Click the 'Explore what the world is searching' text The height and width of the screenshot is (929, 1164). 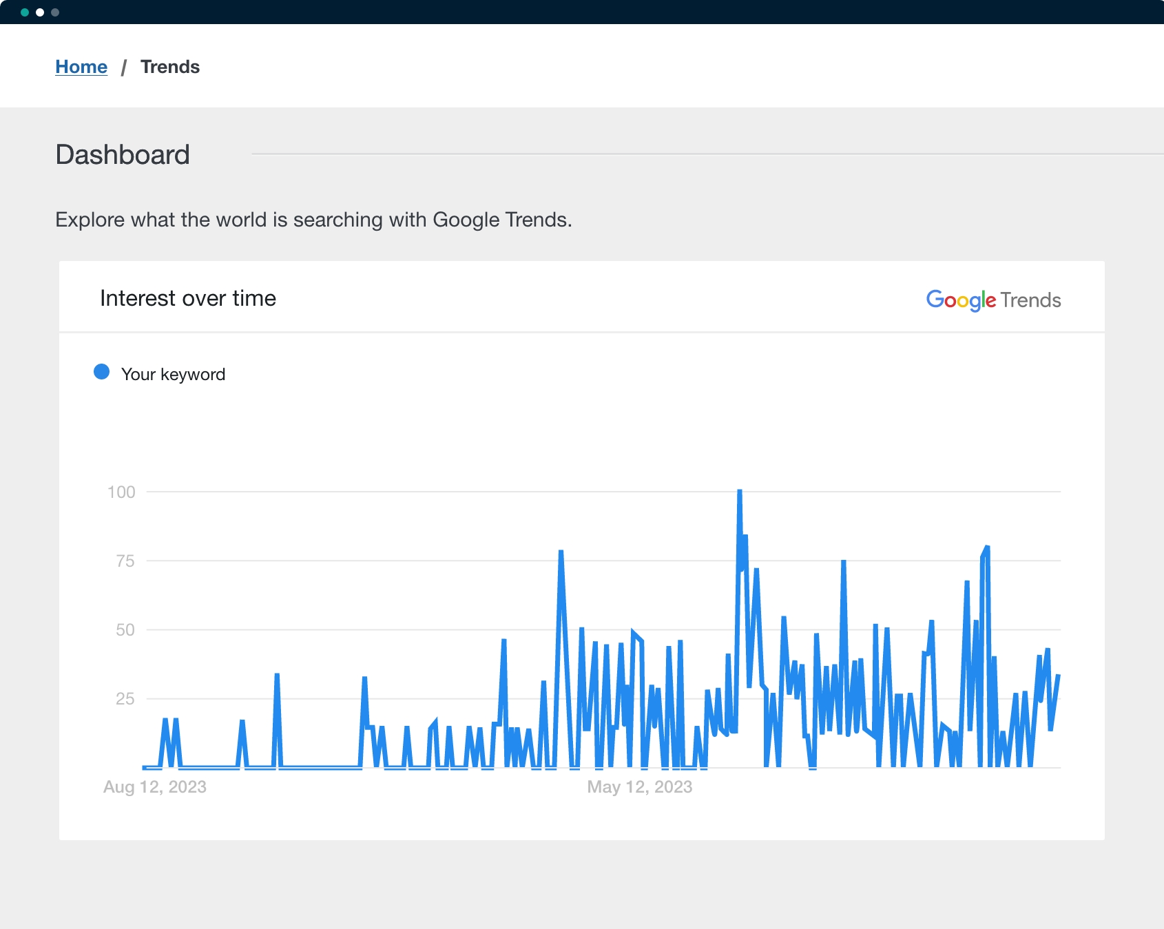313,220
